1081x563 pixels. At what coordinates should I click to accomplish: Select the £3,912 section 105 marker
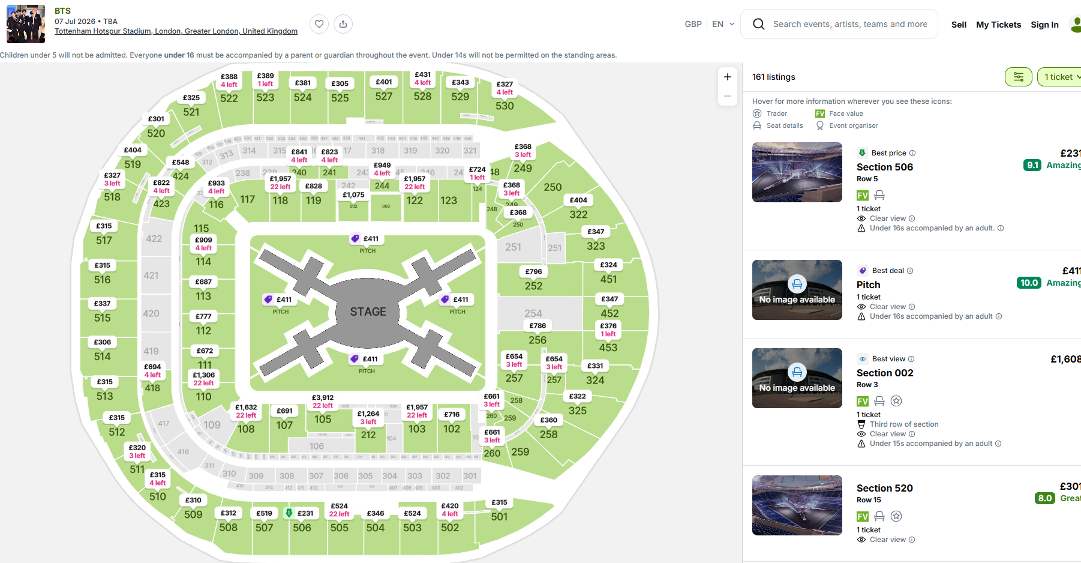tap(323, 402)
